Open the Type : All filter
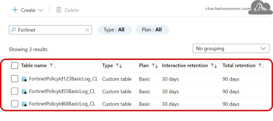 [x=115, y=30]
